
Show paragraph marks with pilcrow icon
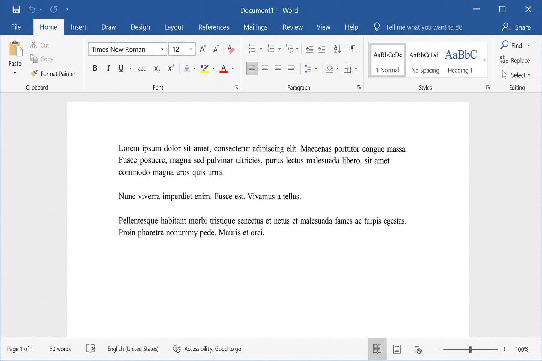353,49
